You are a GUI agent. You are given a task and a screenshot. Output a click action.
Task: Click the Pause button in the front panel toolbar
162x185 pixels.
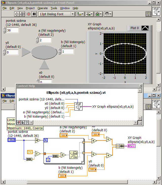(x=34, y=14)
